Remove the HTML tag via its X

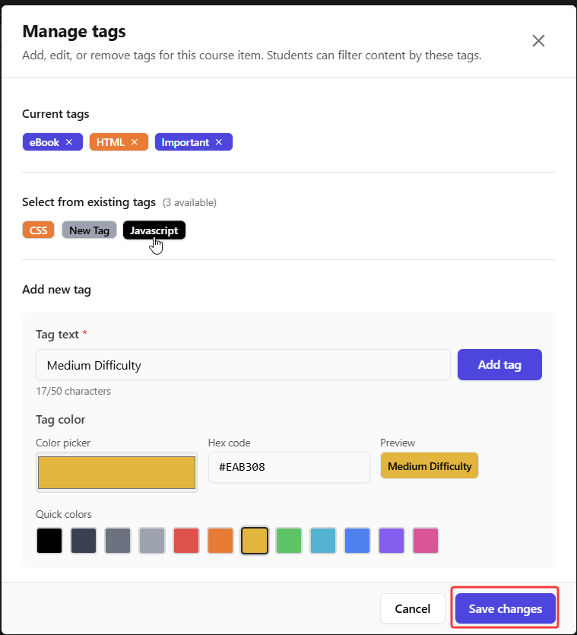[x=135, y=142]
